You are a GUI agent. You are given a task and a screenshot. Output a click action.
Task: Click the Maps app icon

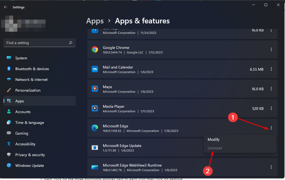point(95,89)
